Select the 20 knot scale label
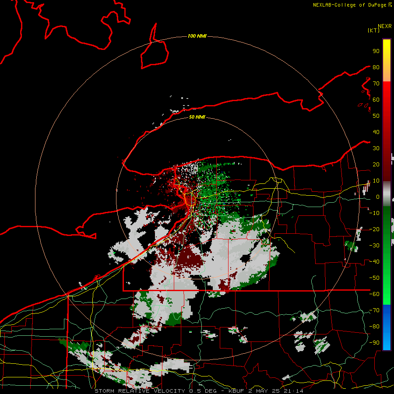394x394 pixels. tap(376, 164)
